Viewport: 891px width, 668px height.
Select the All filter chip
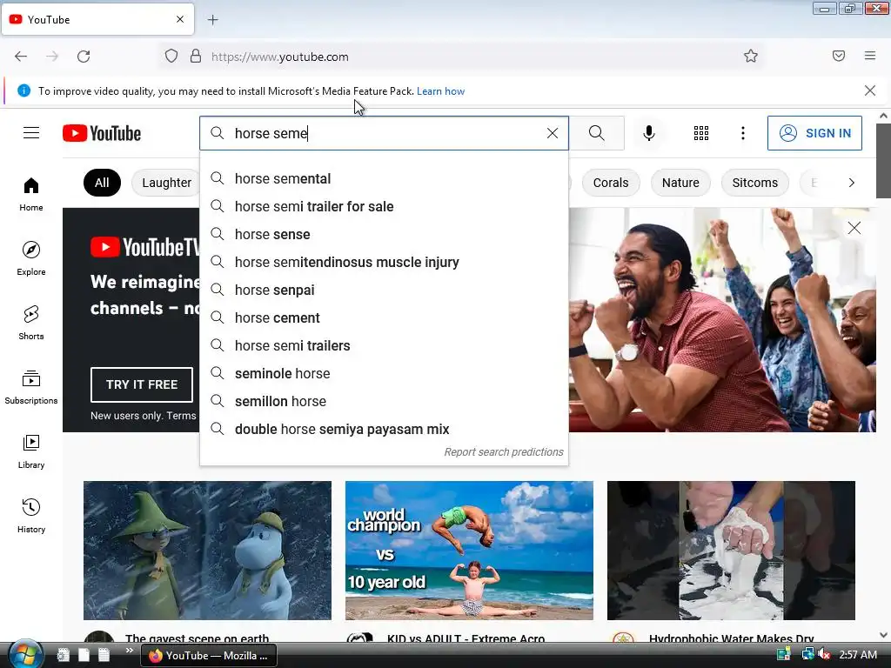102,183
